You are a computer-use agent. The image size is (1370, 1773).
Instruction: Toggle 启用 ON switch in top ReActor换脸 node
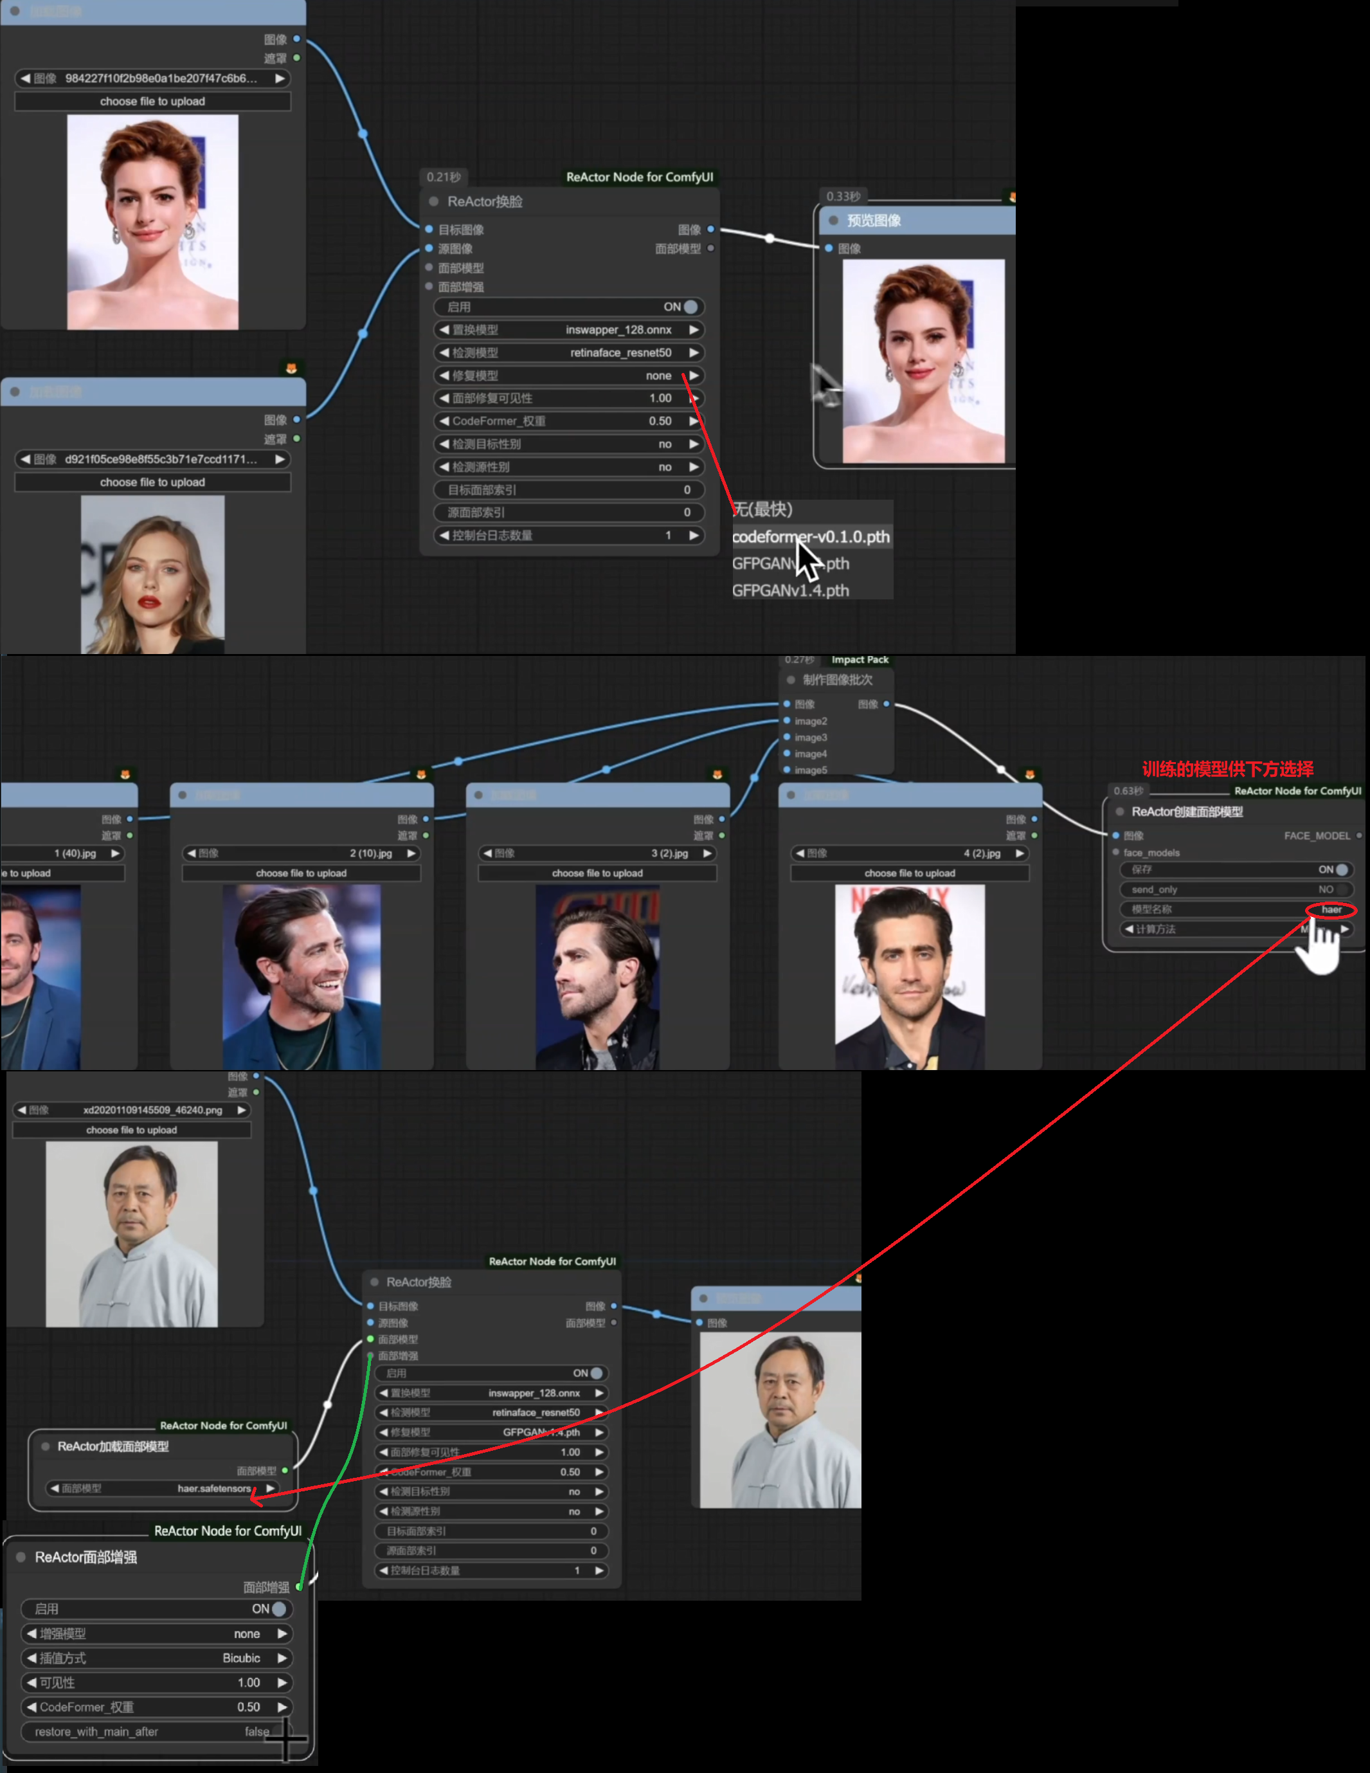click(x=690, y=307)
